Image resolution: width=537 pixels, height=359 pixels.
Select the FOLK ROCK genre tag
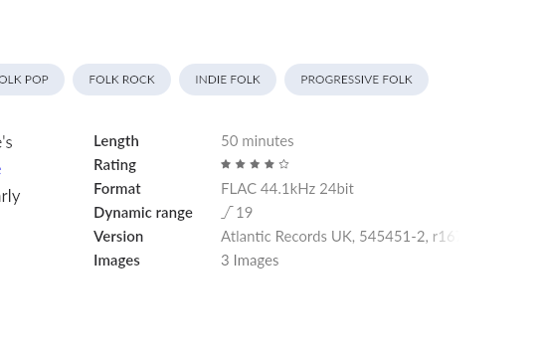click(121, 80)
